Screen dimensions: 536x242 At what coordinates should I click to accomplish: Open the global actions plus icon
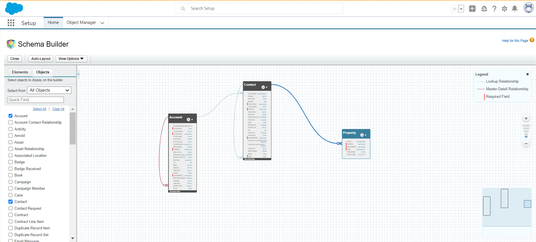(x=472, y=9)
